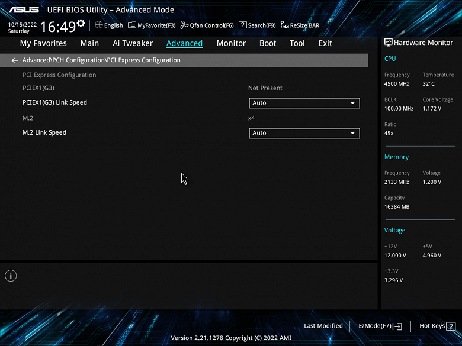Open the English language selector

point(109,25)
